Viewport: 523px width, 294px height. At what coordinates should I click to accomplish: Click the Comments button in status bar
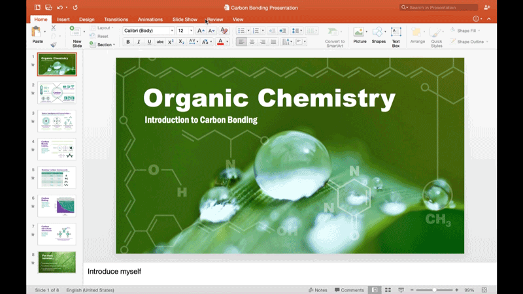[348, 289]
